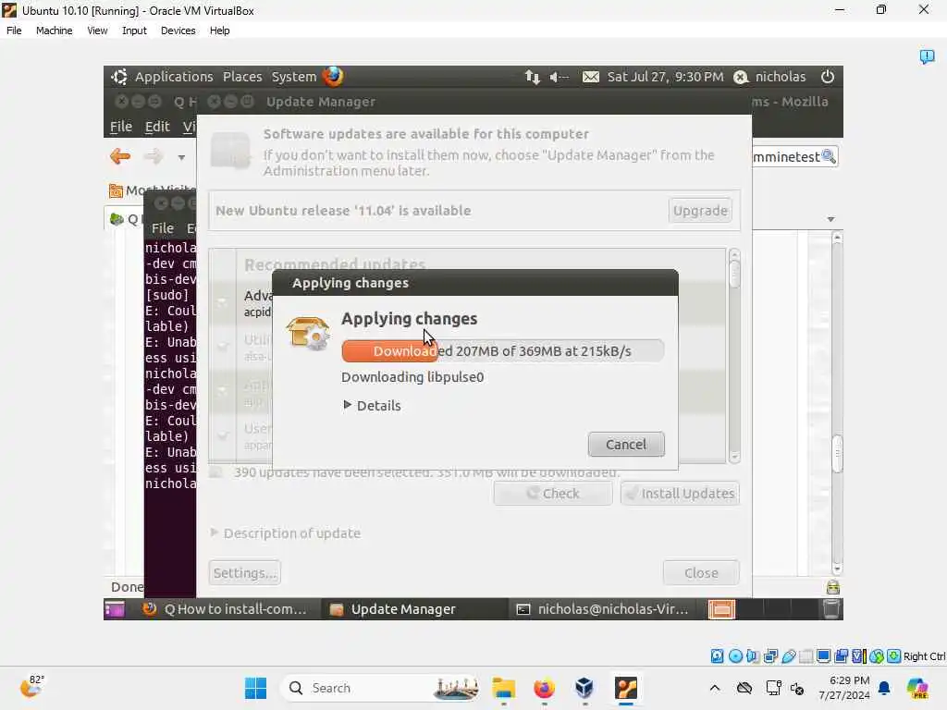This screenshot has height=710, width=947.
Task: Toggle checkbox for alsa utilities update
Action: [x=222, y=346]
